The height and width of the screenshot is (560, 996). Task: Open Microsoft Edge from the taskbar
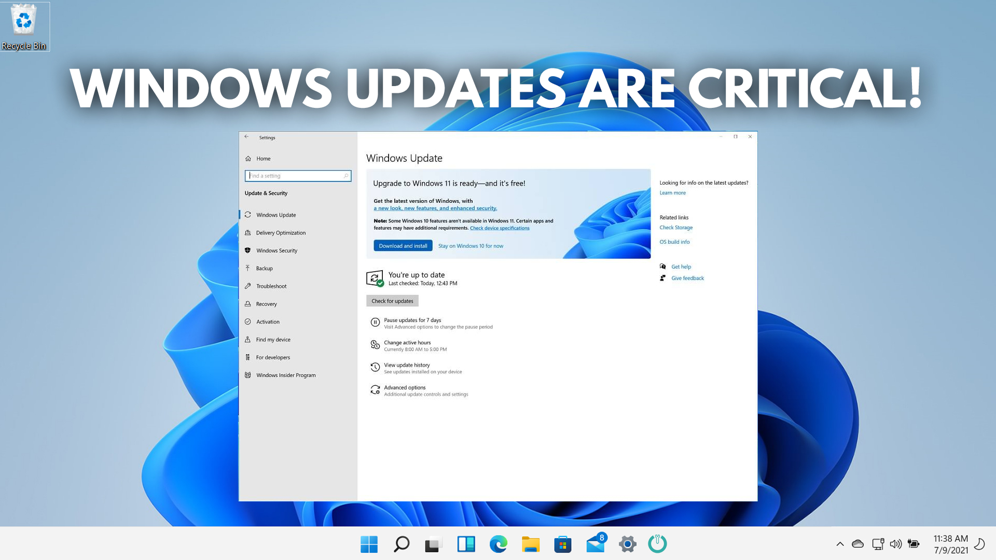coord(498,544)
